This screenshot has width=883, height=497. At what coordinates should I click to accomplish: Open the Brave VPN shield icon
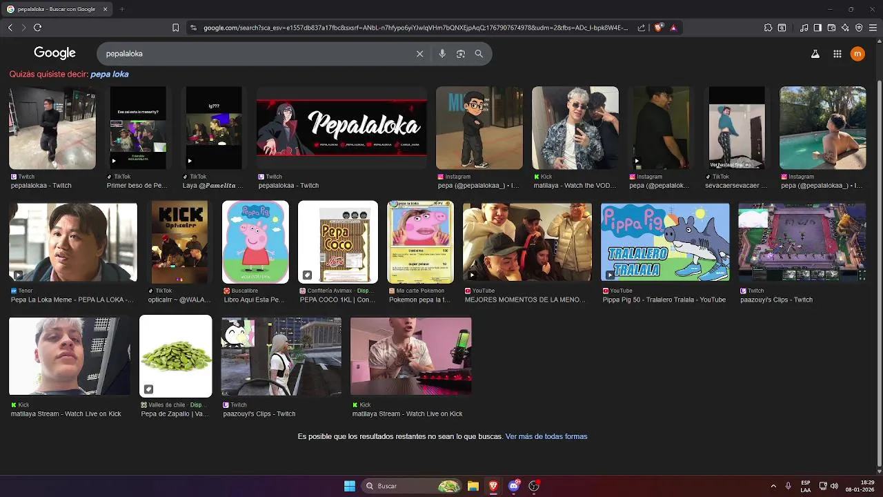pyautogui.click(x=859, y=28)
